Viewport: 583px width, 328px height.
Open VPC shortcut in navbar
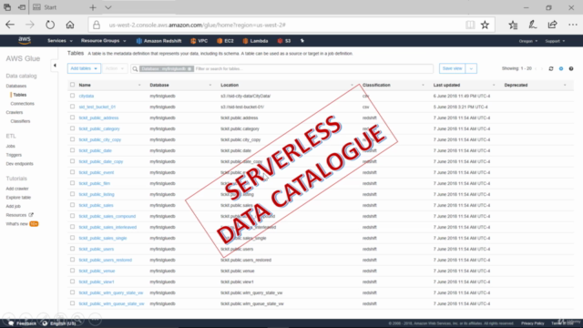click(199, 41)
